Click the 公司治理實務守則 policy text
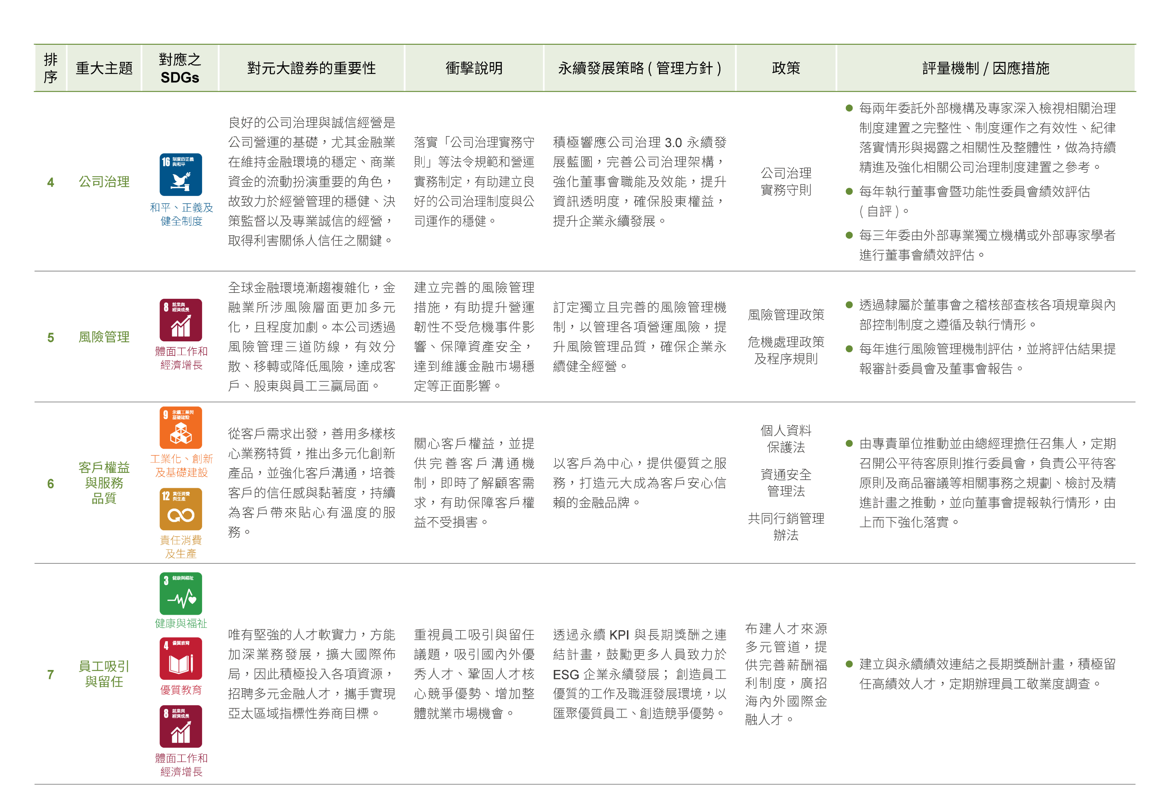 click(786, 182)
